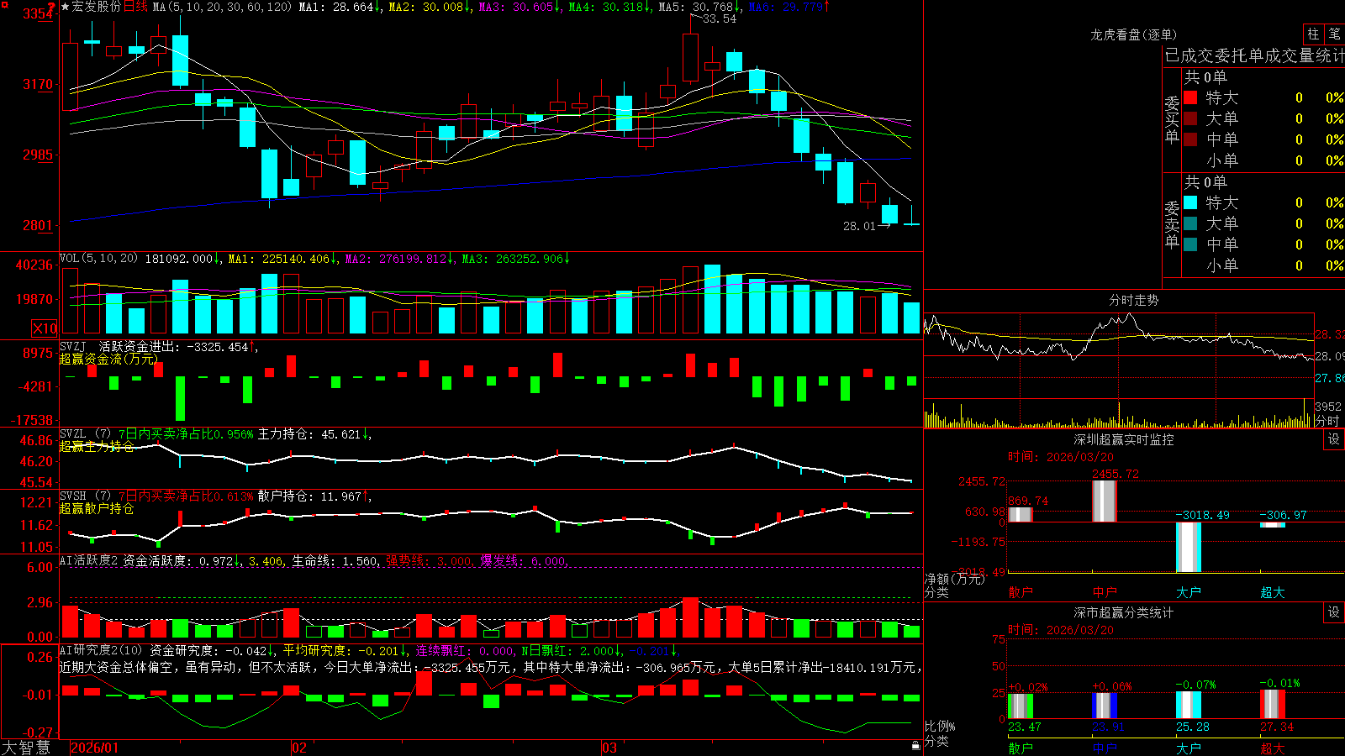Click the 超大 label under 分类统计 chart
Screen dimensions: 1345x756
tap(1273, 748)
